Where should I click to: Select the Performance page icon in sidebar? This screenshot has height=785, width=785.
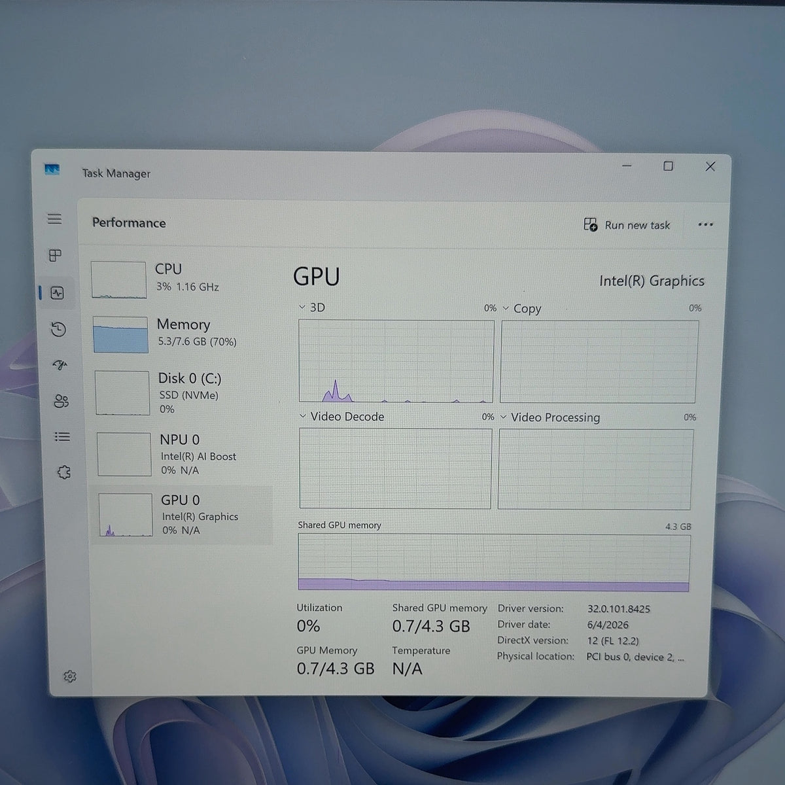click(57, 292)
